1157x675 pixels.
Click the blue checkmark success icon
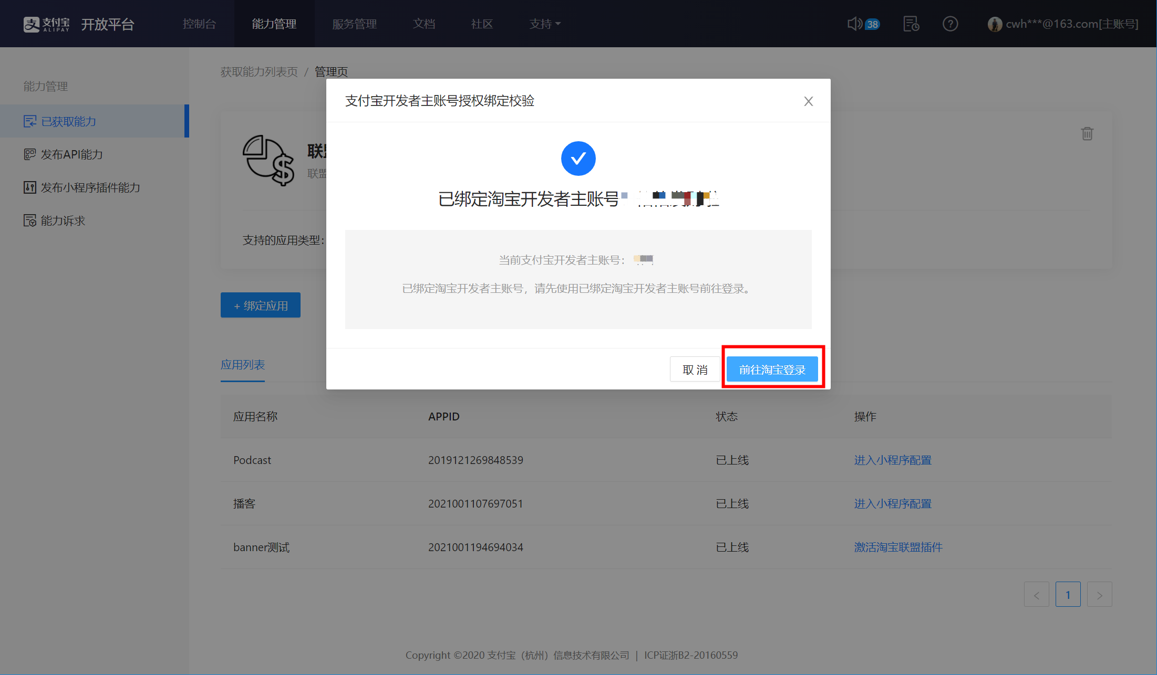(x=578, y=159)
